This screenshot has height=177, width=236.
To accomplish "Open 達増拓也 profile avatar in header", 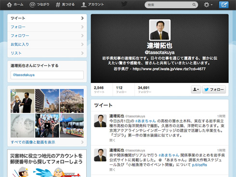I will click(x=160, y=30).
